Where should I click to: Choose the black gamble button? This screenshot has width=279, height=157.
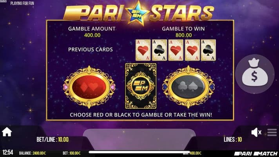(188, 87)
